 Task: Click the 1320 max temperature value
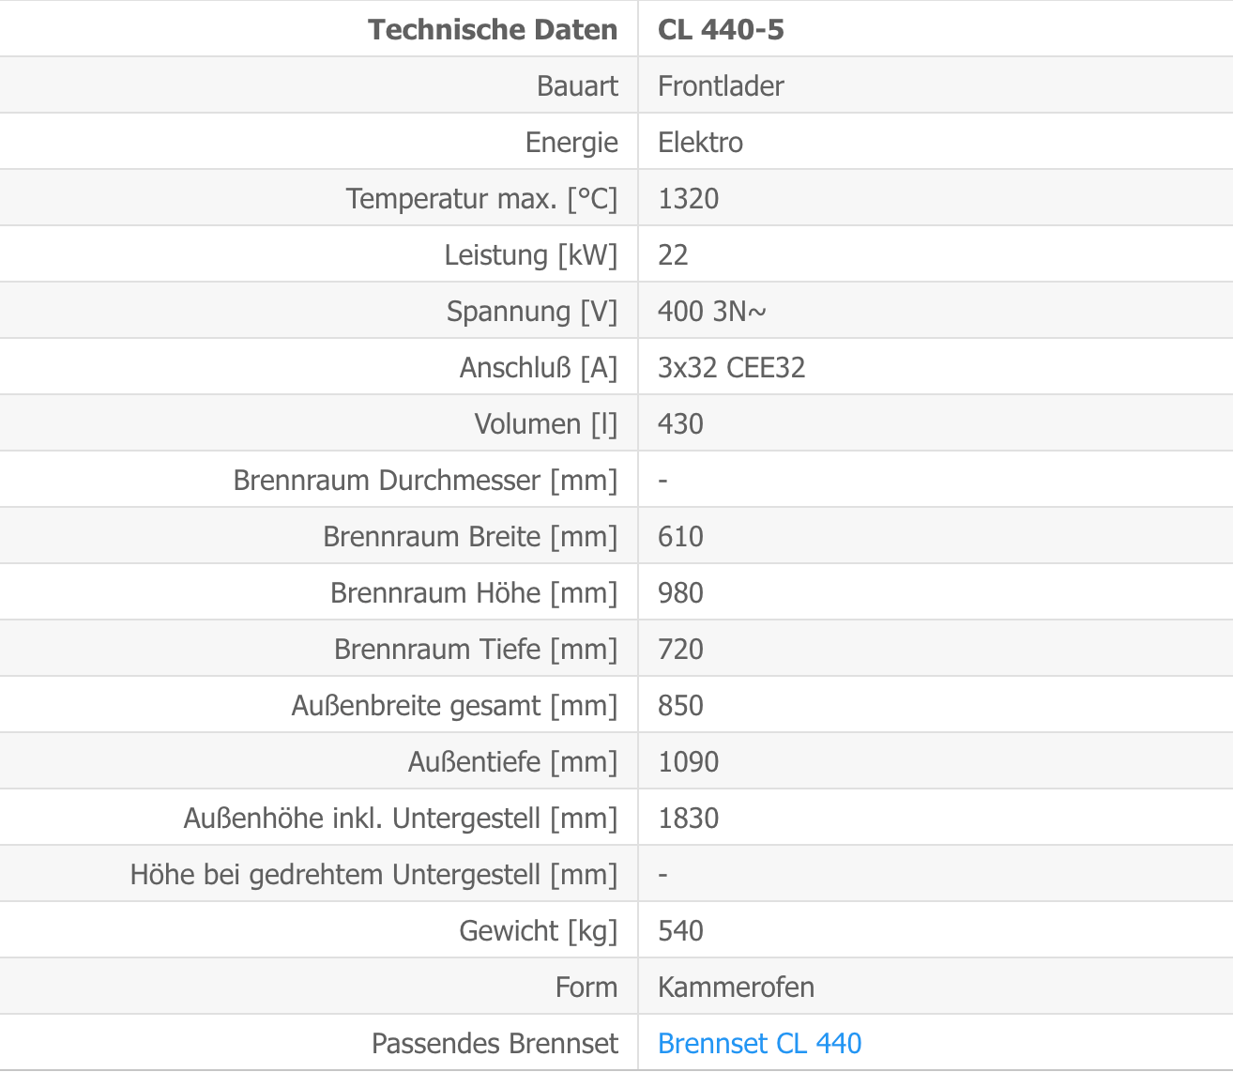688,198
